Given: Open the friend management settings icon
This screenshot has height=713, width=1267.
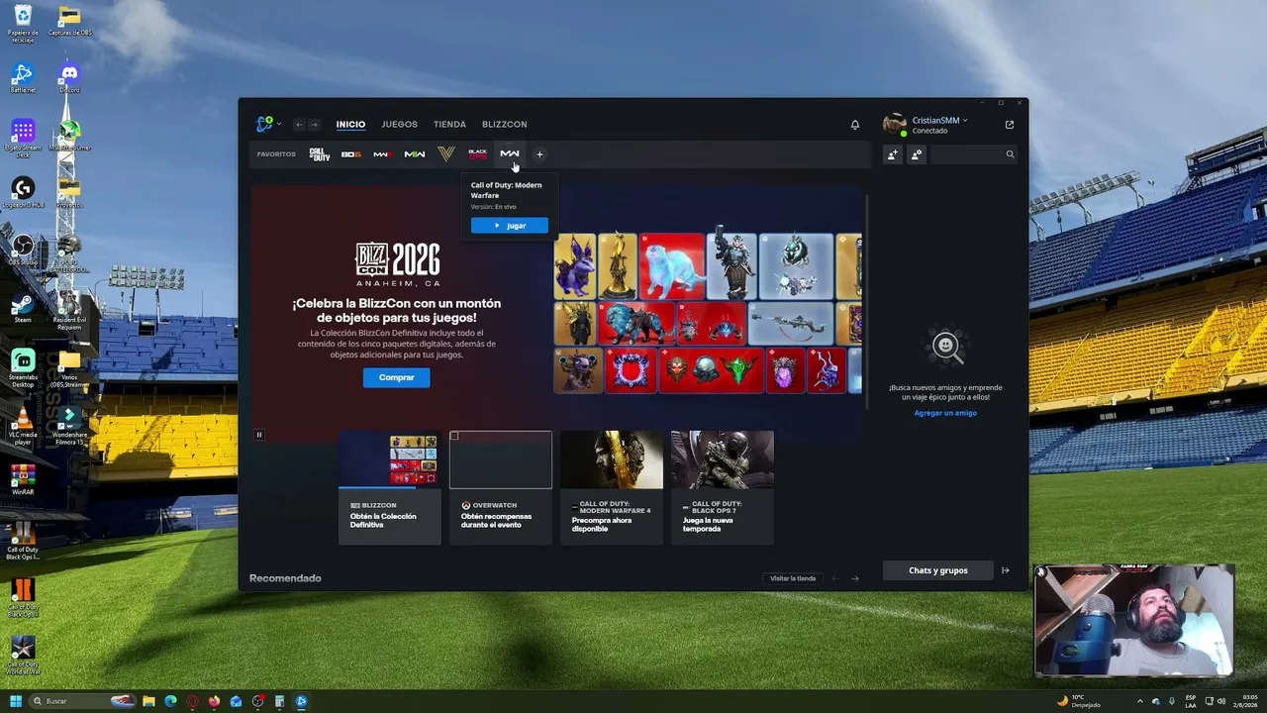Looking at the screenshot, I should coord(917,154).
